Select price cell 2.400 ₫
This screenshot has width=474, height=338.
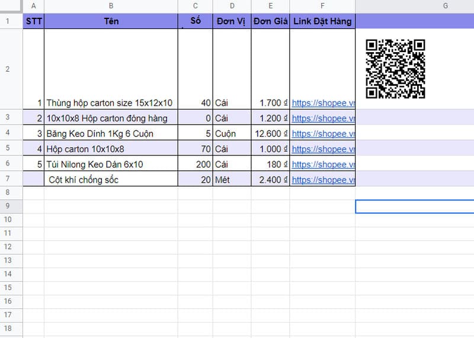pos(270,179)
